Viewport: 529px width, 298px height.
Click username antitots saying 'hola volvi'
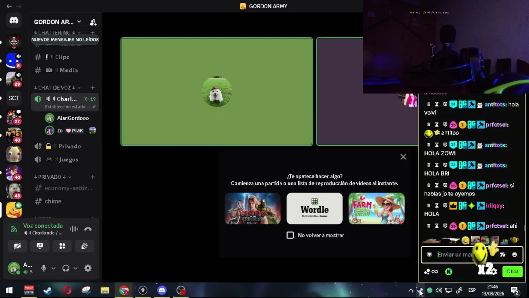pyautogui.click(x=496, y=104)
